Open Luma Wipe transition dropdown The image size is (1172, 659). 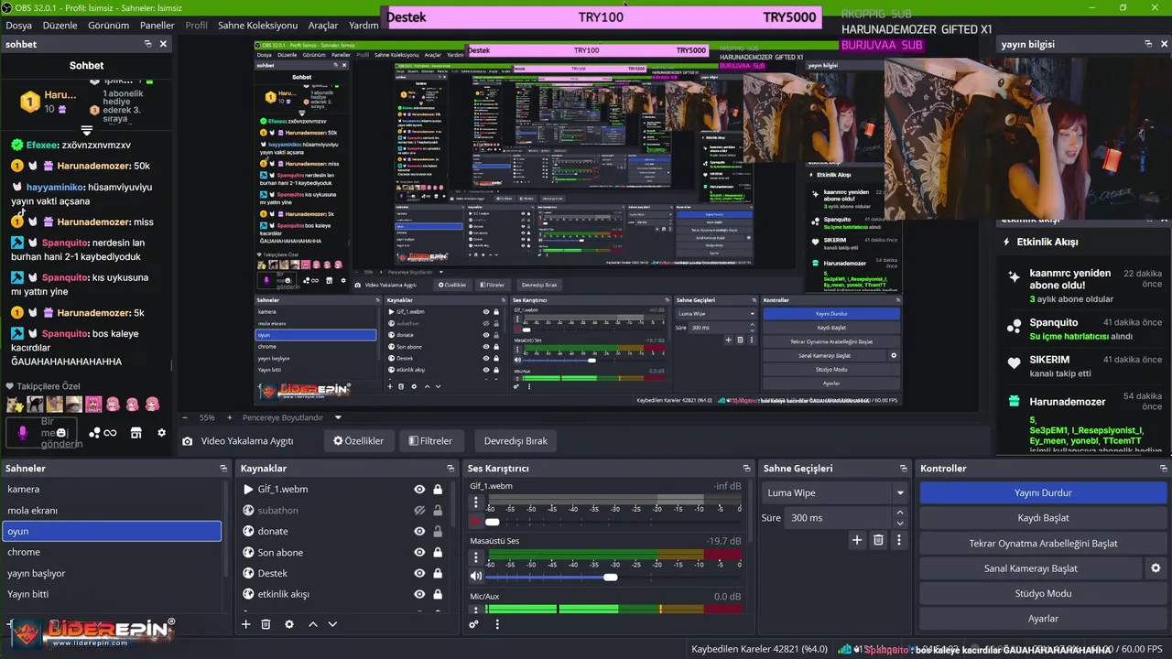[x=834, y=492]
